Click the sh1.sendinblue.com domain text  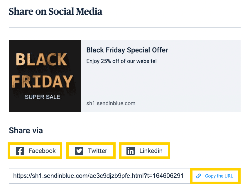point(111,103)
